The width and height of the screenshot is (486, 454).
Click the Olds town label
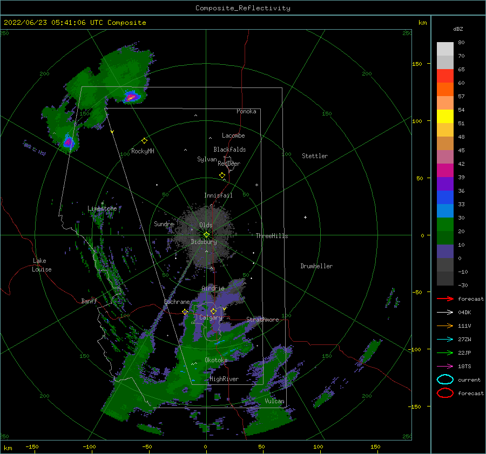coord(206,225)
